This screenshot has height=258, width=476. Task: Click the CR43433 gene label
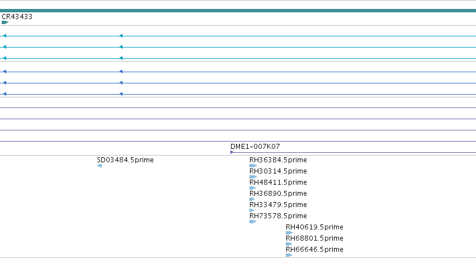(17, 17)
